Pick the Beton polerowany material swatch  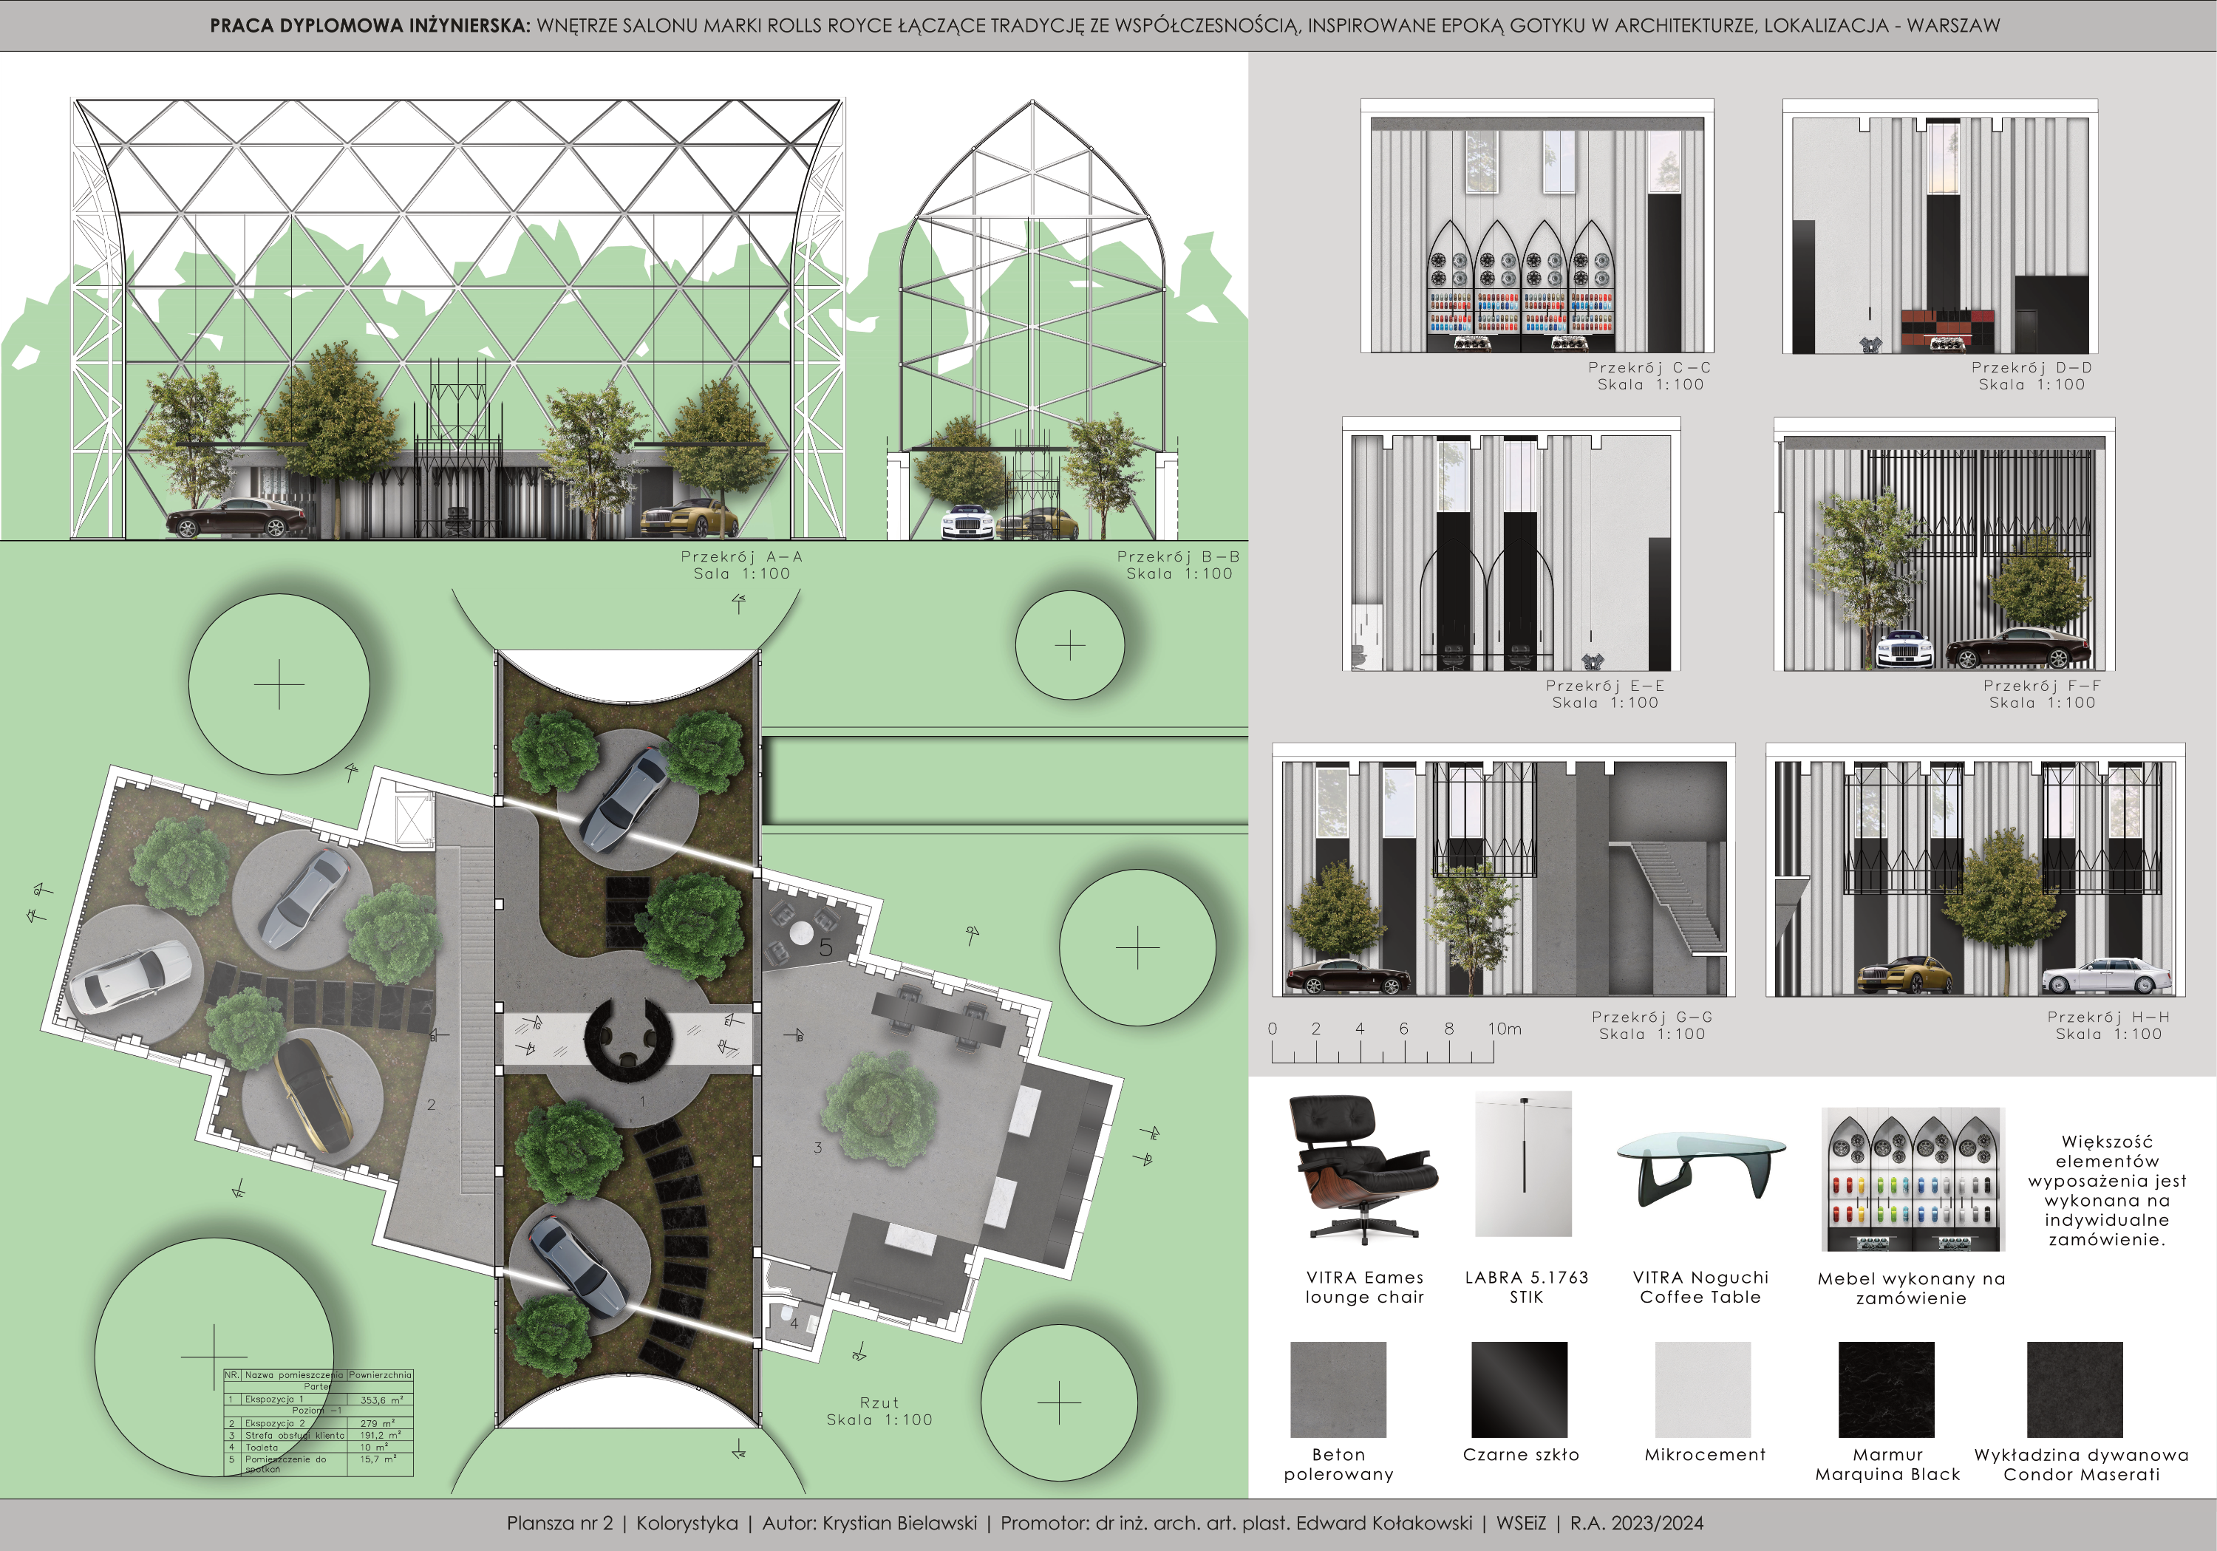pos(1338,1388)
